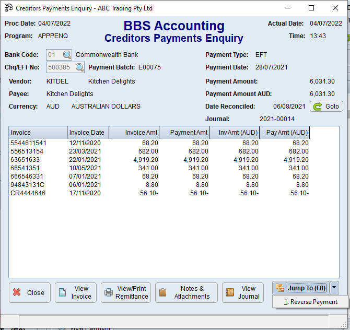Open the window system menu icon in title bar

pyautogui.click(x=8, y=8)
